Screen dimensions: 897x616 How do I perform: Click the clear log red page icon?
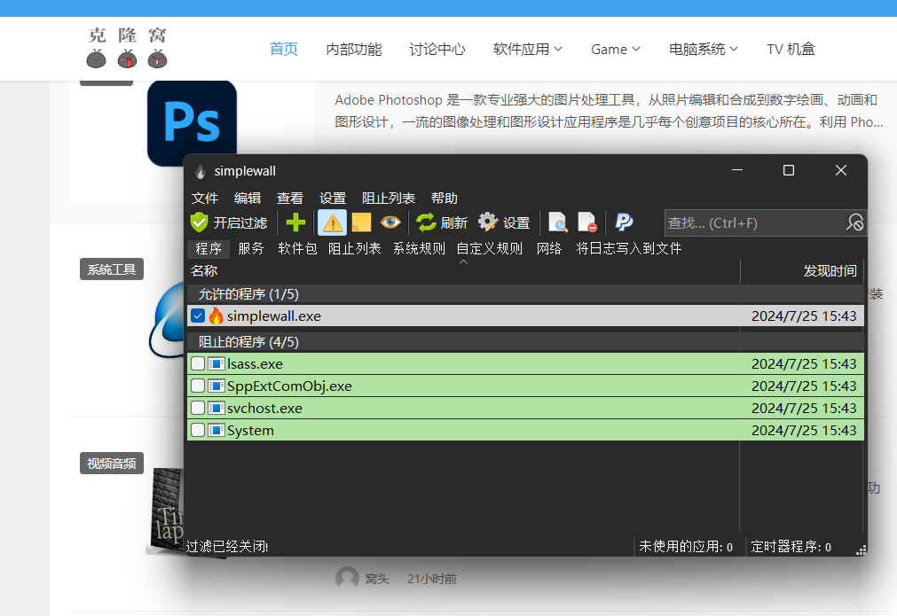click(587, 222)
